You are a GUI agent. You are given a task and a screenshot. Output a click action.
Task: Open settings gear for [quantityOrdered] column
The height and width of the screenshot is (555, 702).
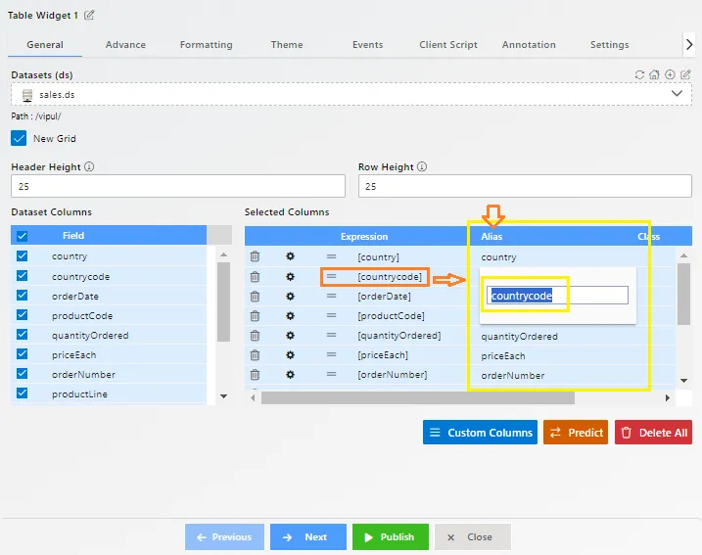click(290, 335)
